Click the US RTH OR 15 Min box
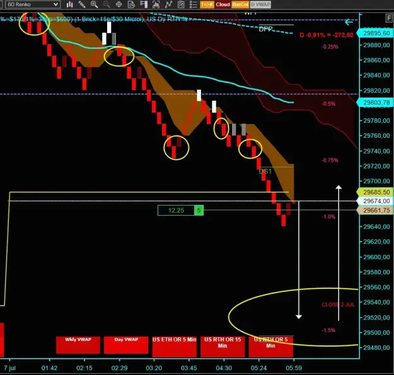The height and width of the screenshot is (375, 394). pyautogui.click(x=223, y=347)
